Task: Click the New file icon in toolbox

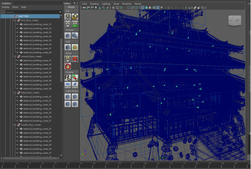Action: 68,16
